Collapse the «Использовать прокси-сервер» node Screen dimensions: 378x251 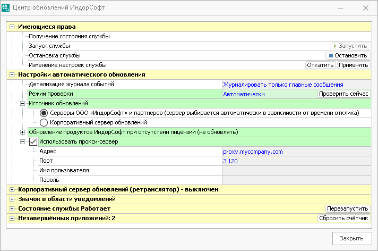[x=22, y=142]
